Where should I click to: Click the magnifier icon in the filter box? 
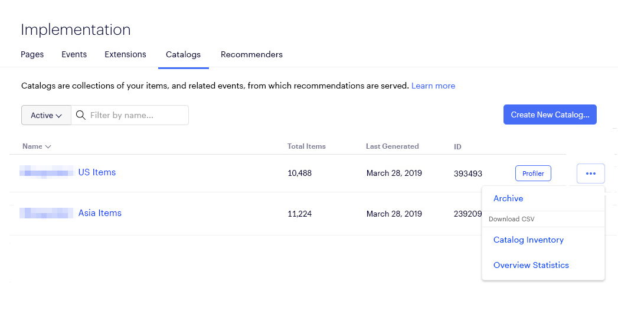81,115
